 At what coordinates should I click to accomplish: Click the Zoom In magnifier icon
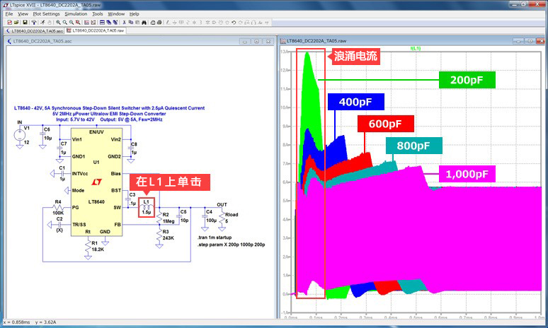point(58,23)
